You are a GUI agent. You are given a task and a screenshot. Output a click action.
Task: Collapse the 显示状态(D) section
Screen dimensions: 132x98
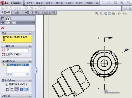click(x=30, y=61)
